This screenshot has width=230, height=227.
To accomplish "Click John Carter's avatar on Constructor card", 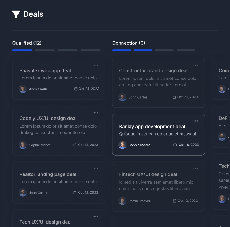I will pos(122,97).
